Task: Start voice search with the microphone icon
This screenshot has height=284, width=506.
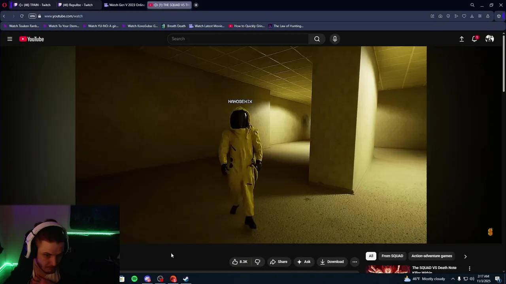Action: 335,39
